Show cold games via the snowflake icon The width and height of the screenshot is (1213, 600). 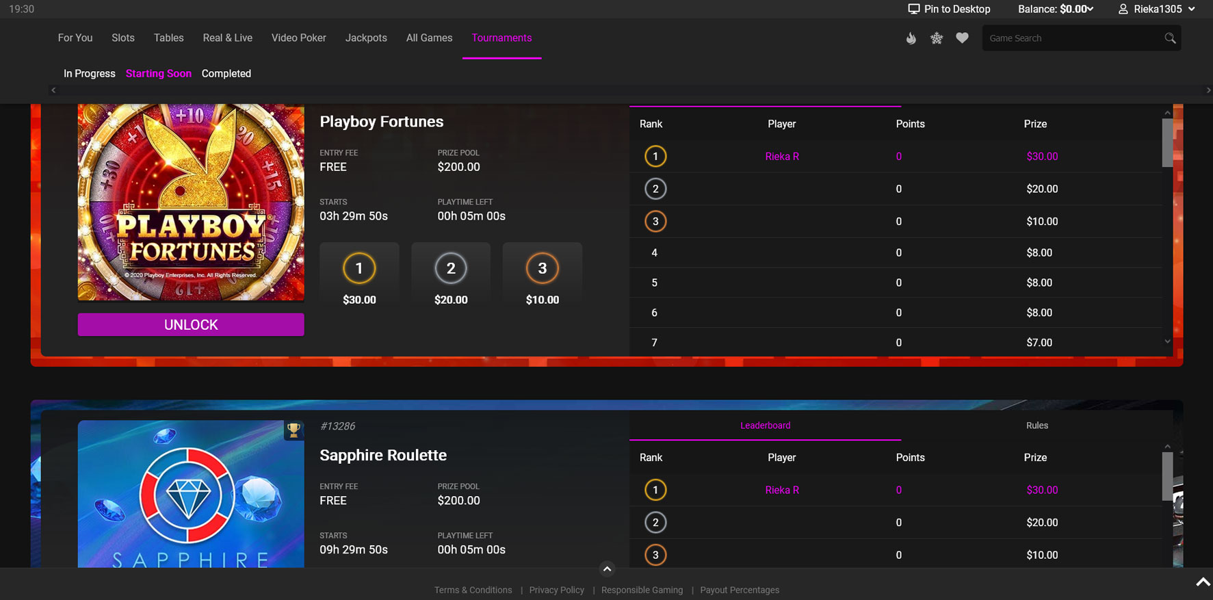[x=937, y=38]
